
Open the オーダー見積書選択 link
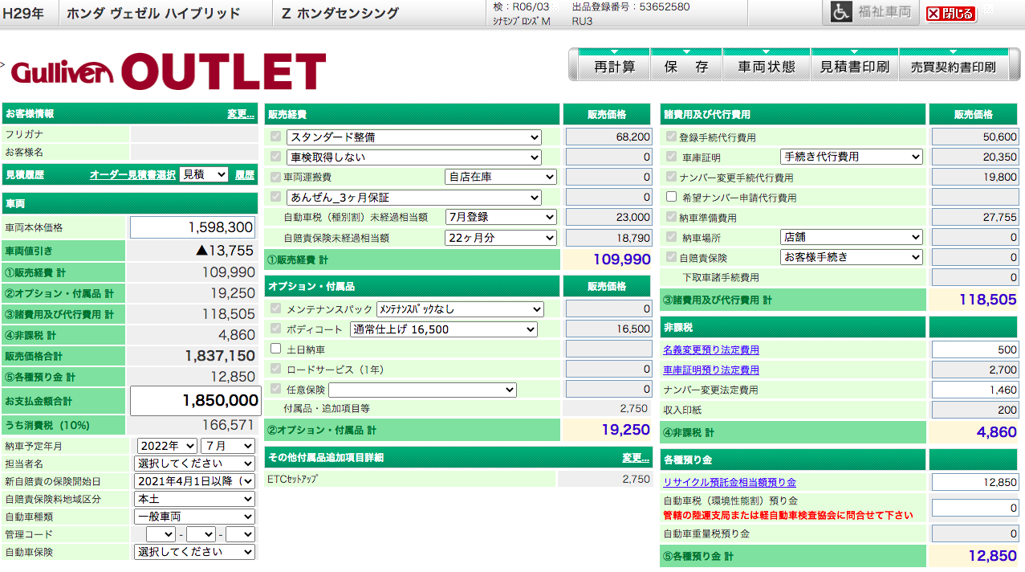click(132, 174)
